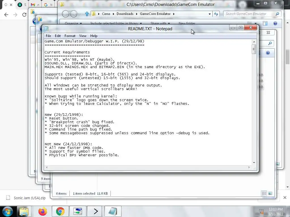
Task: Open the Format menu in Notepad
Action: 70,36
